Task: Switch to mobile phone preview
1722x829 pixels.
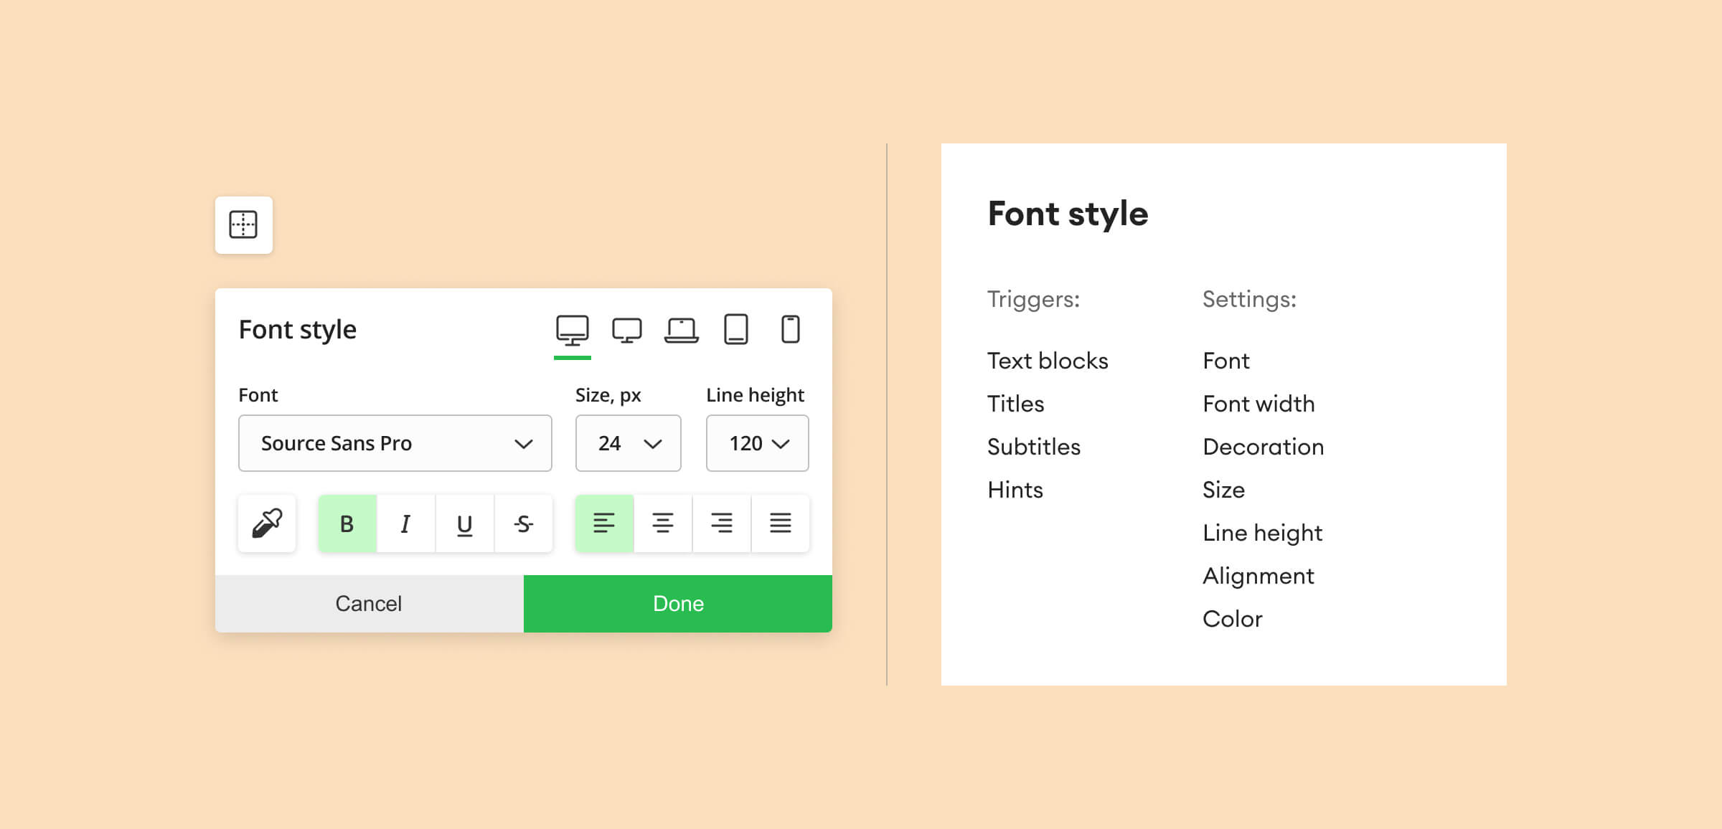Action: (790, 330)
